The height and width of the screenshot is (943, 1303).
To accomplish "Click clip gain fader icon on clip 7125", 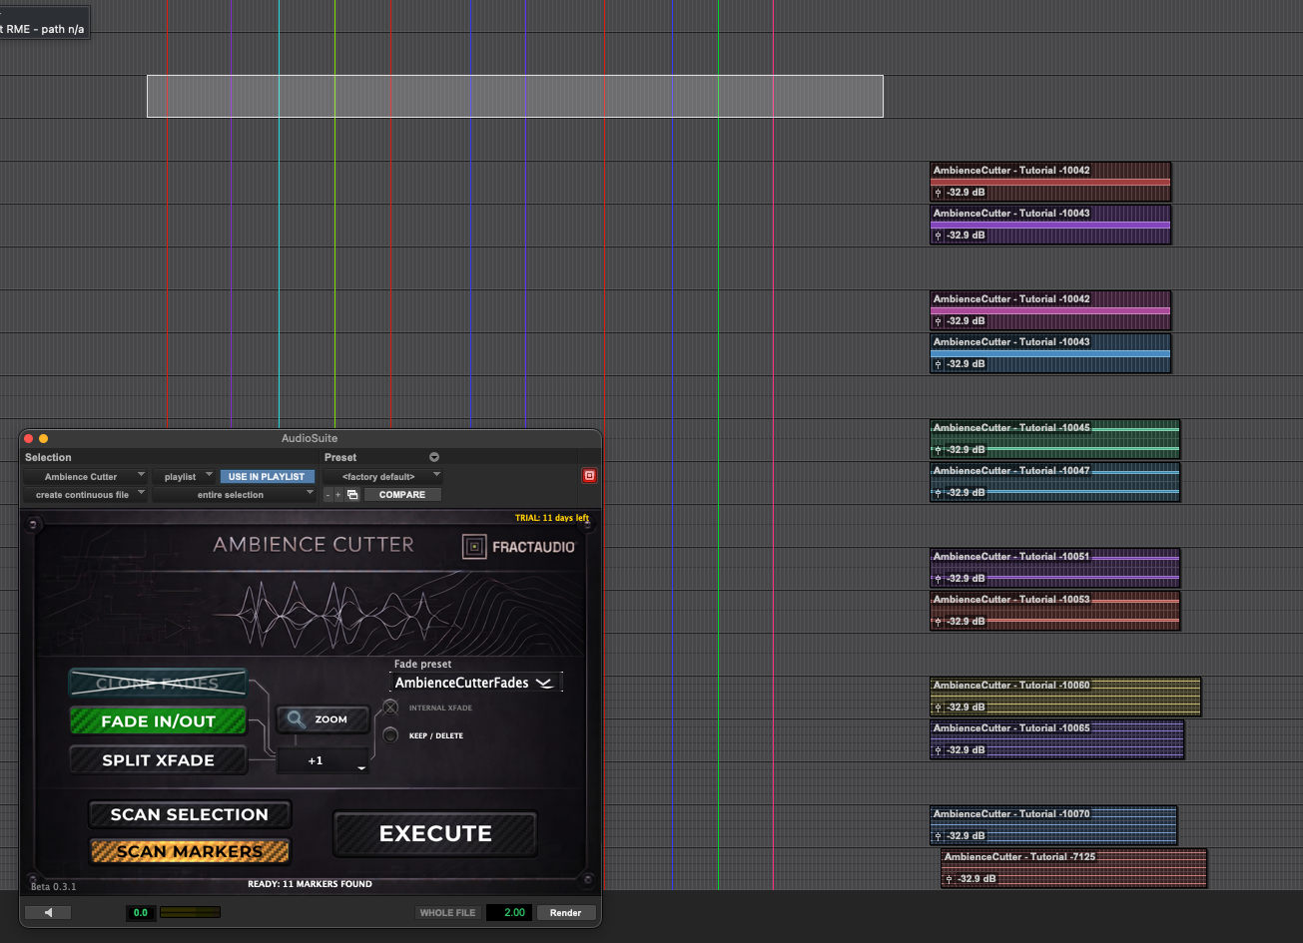I will pyautogui.click(x=949, y=879).
